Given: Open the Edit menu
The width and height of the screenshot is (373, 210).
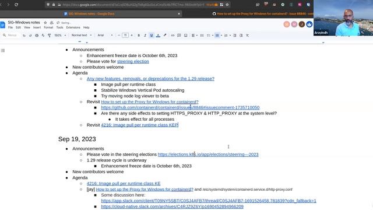Looking at the screenshot, I should (x=18, y=27).
